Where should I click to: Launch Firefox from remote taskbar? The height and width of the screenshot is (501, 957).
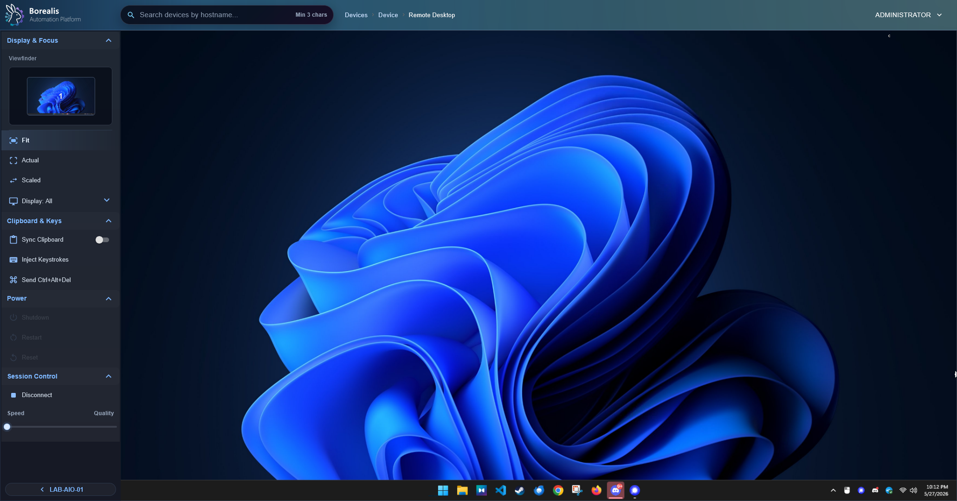pos(596,490)
